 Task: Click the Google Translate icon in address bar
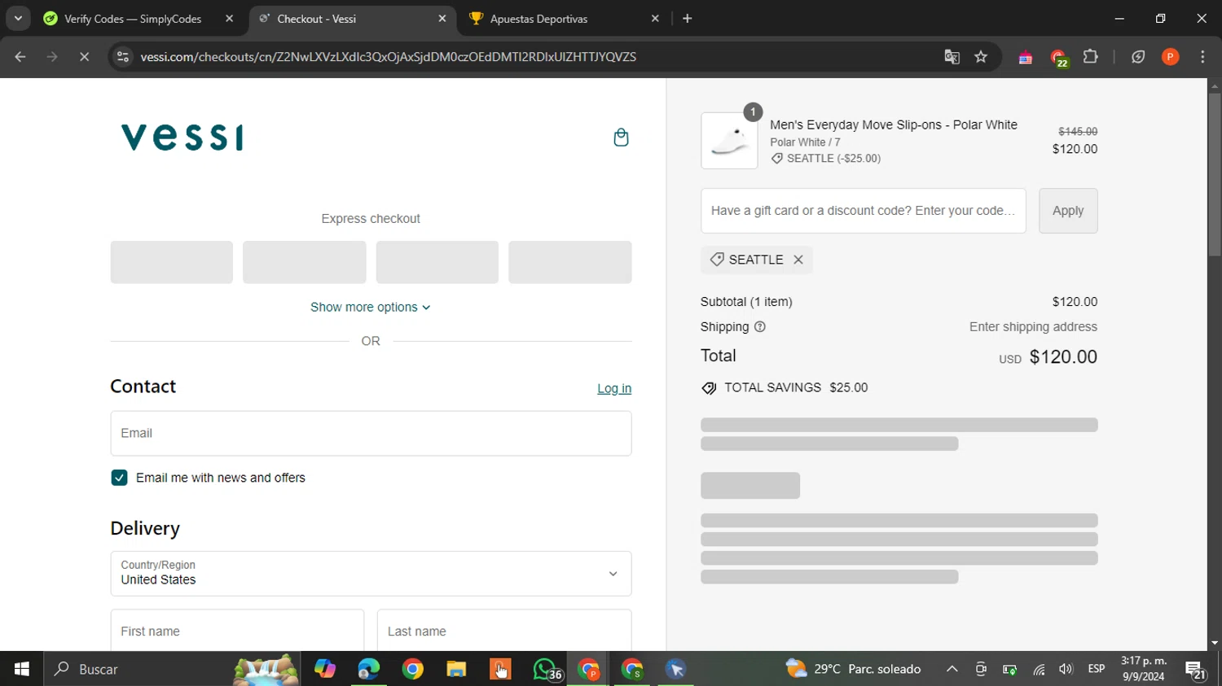[952, 57]
